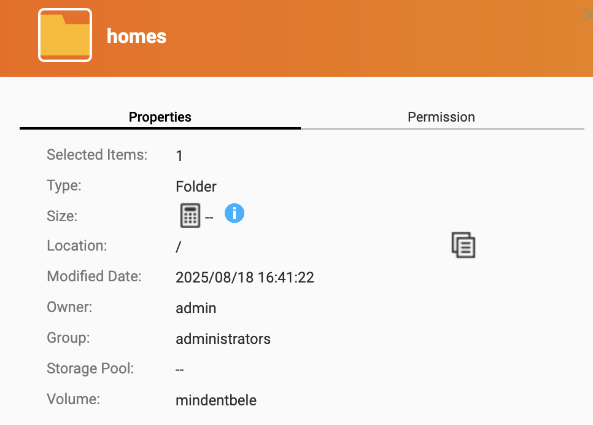The height and width of the screenshot is (425, 593).
Task: Click the group value administrators
Action: (x=223, y=339)
